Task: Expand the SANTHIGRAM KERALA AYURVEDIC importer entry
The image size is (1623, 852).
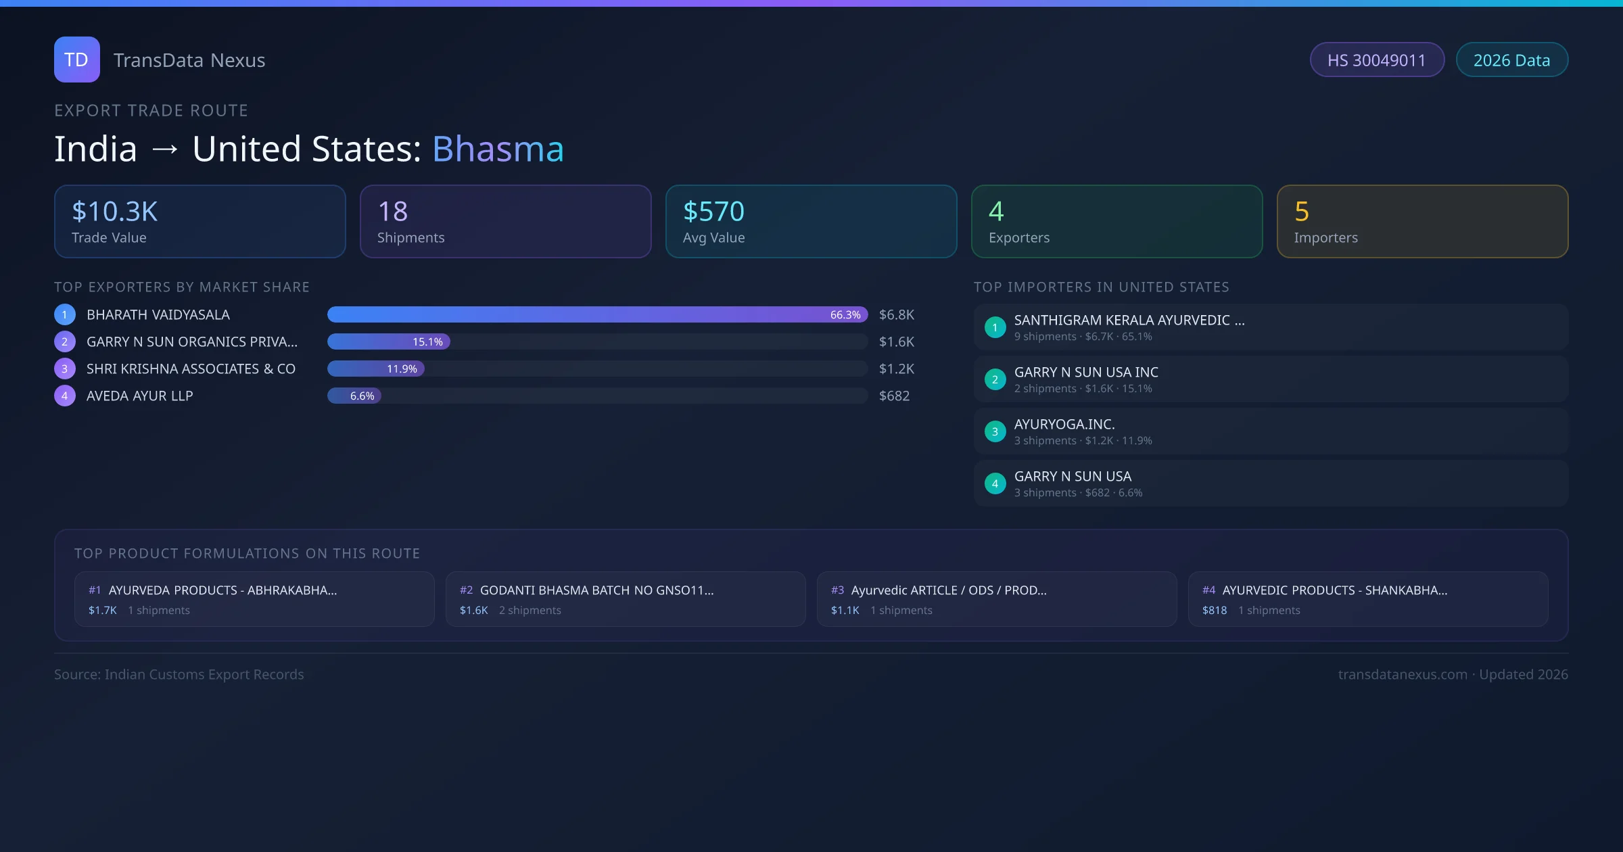Action: (1270, 327)
